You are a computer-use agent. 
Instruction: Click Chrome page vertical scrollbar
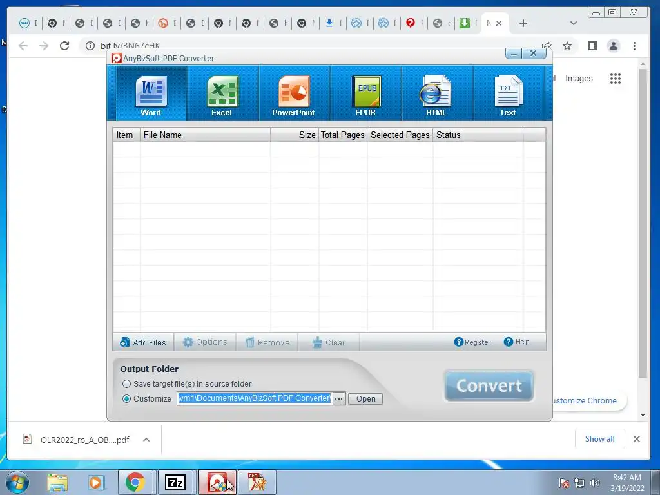[643, 223]
